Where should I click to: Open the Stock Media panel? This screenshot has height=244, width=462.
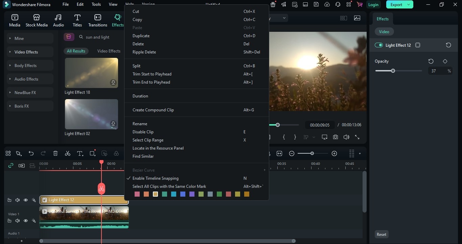pos(37,20)
